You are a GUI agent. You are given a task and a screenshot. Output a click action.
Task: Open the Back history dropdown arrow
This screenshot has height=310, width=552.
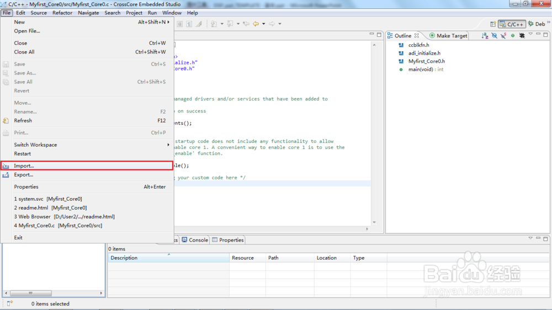point(263,24)
